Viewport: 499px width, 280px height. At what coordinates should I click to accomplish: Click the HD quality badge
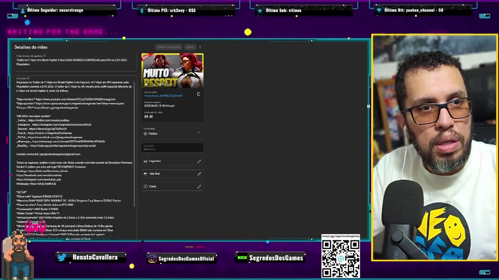click(x=151, y=117)
